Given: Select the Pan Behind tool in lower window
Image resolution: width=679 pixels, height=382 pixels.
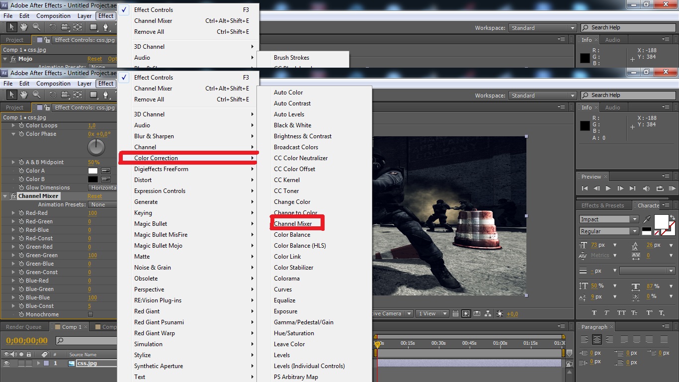Looking at the screenshot, I should click(x=78, y=95).
